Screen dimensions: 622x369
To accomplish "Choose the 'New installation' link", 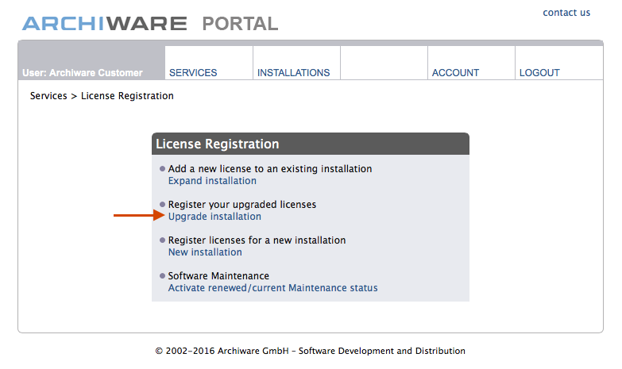I will [x=205, y=252].
